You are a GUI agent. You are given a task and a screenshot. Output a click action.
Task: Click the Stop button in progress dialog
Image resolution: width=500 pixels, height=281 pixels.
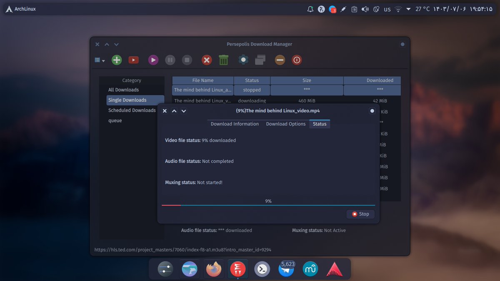(x=360, y=214)
